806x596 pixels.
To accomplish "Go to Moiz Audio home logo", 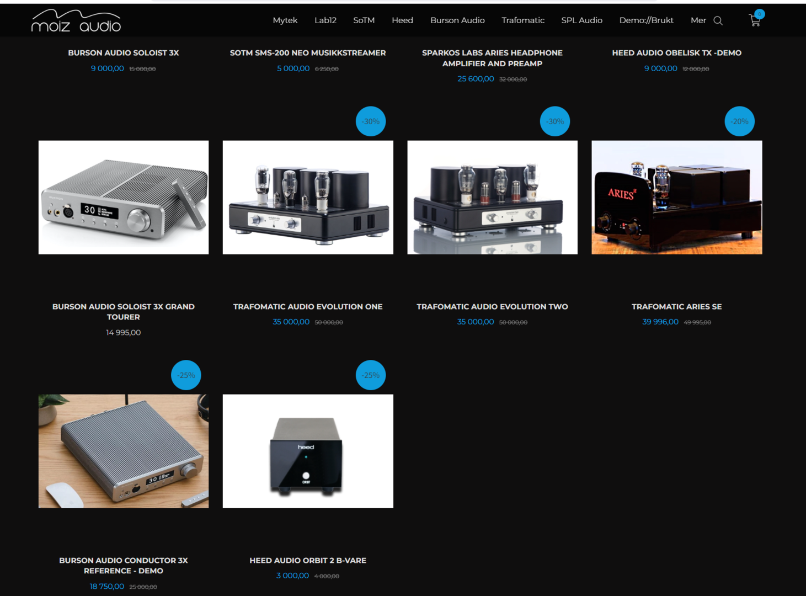I will 76,21.
